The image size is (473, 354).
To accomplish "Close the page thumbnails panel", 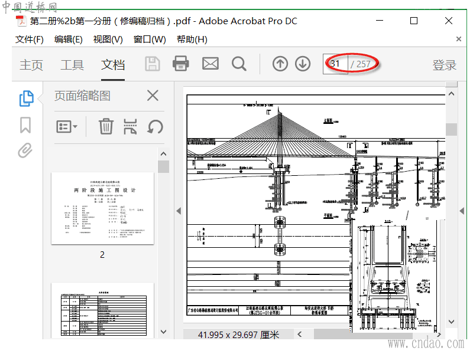I will click(x=153, y=96).
